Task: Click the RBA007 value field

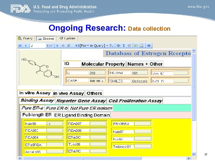Action: click(98, 124)
